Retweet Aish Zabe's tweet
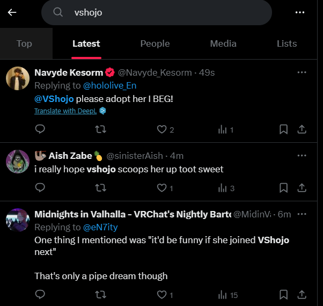Screen dimensions: 323x306 coord(100,188)
